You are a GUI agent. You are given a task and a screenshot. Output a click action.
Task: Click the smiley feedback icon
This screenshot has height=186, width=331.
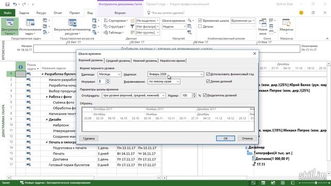(x=301, y=12)
